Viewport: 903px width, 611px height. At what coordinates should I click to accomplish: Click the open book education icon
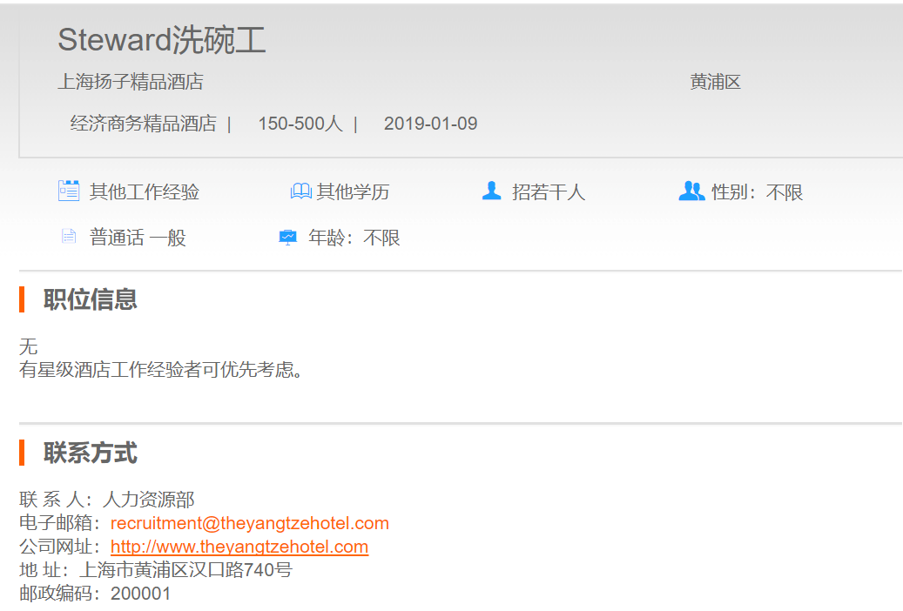(x=300, y=191)
